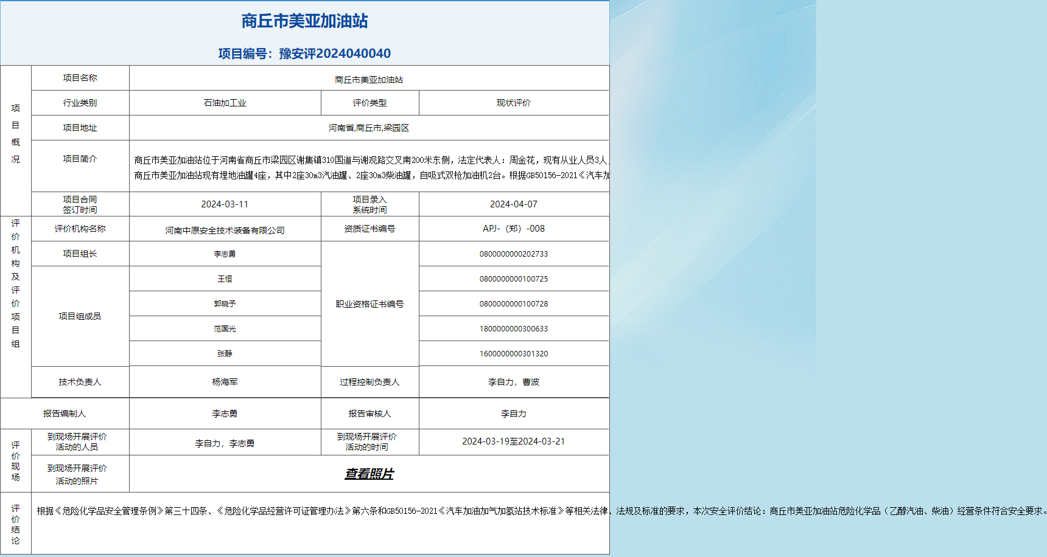Image resolution: width=1047 pixels, height=557 pixels.
Task: Select date range 2024-03-19至2024-03-21
Action: tap(514, 441)
